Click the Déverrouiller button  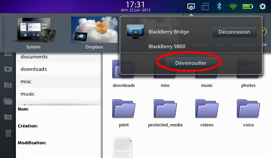coord(191,63)
